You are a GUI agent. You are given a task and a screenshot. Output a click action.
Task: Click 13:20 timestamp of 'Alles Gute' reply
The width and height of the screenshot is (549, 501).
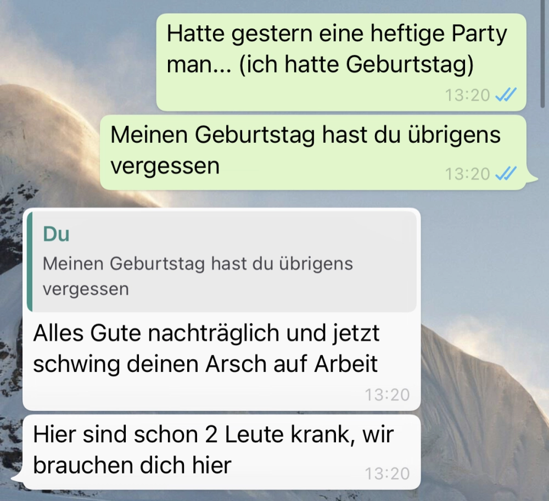click(x=387, y=395)
